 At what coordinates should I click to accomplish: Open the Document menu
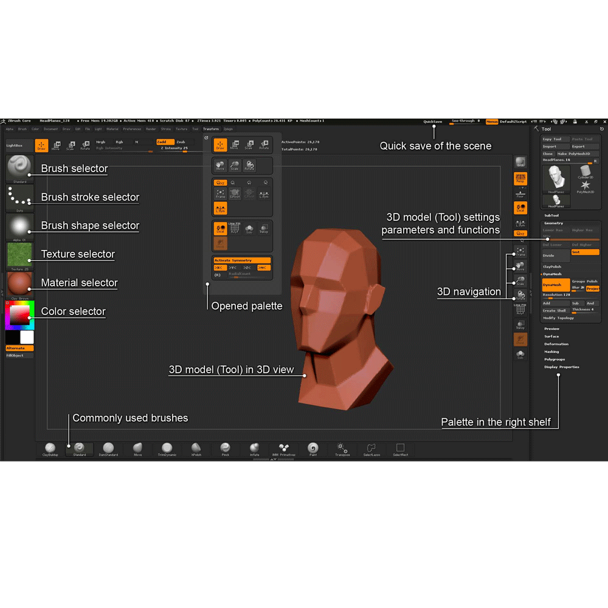pos(51,129)
